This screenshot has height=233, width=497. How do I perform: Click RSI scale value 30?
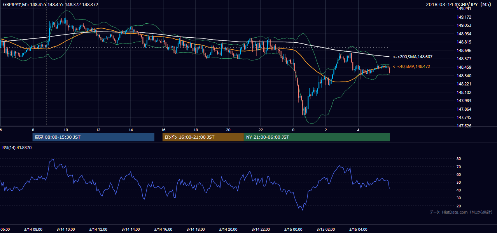[x=459, y=198]
